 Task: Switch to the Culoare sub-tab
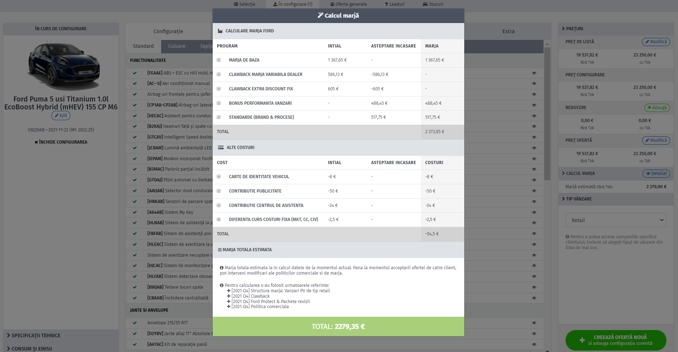[x=177, y=46]
